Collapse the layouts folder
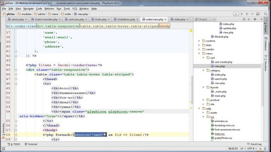Image resolution: width=271 pixels, height=152 pixels. click(203, 87)
